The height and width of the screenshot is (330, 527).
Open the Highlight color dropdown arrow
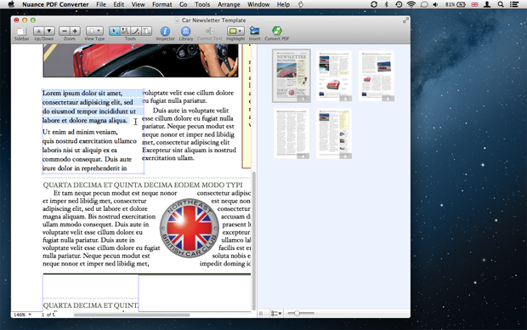241,31
